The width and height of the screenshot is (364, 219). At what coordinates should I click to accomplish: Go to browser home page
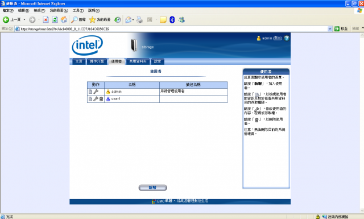[x=64, y=20]
